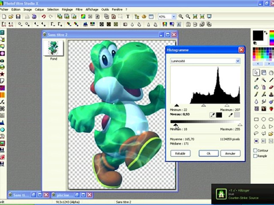Open the Réglage menu

(67, 10)
